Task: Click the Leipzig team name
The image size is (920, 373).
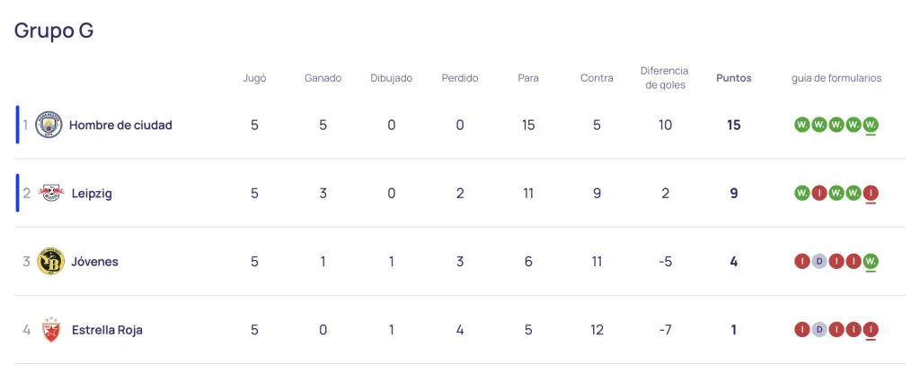Action: point(92,193)
